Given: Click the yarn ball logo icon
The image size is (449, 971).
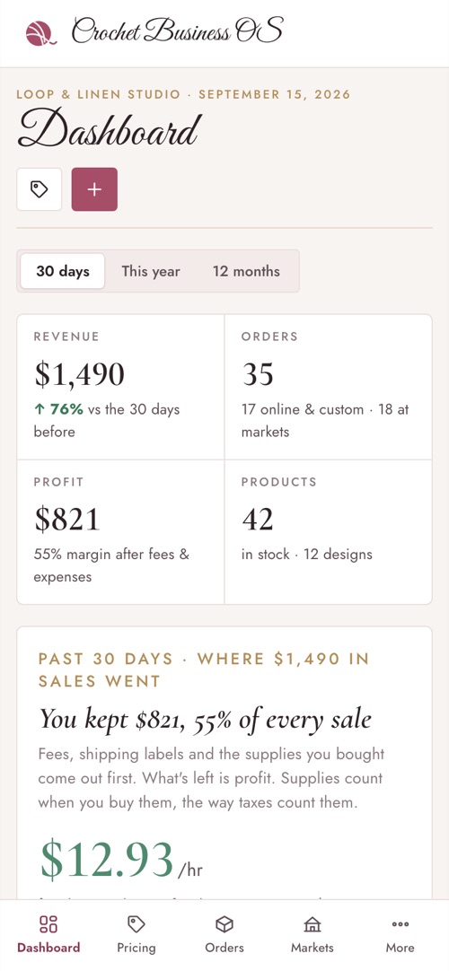Looking at the screenshot, I should pyautogui.click(x=41, y=33).
